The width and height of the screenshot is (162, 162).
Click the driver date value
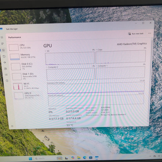tap(105, 110)
